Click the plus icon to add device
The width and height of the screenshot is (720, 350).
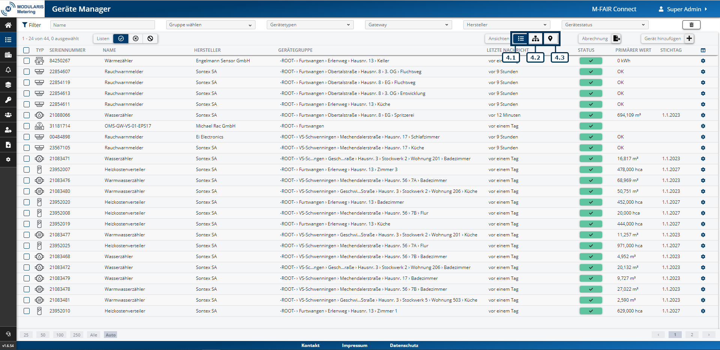coord(689,39)
